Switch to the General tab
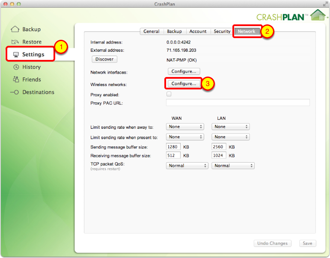330x258 pixels. point(152,31)
